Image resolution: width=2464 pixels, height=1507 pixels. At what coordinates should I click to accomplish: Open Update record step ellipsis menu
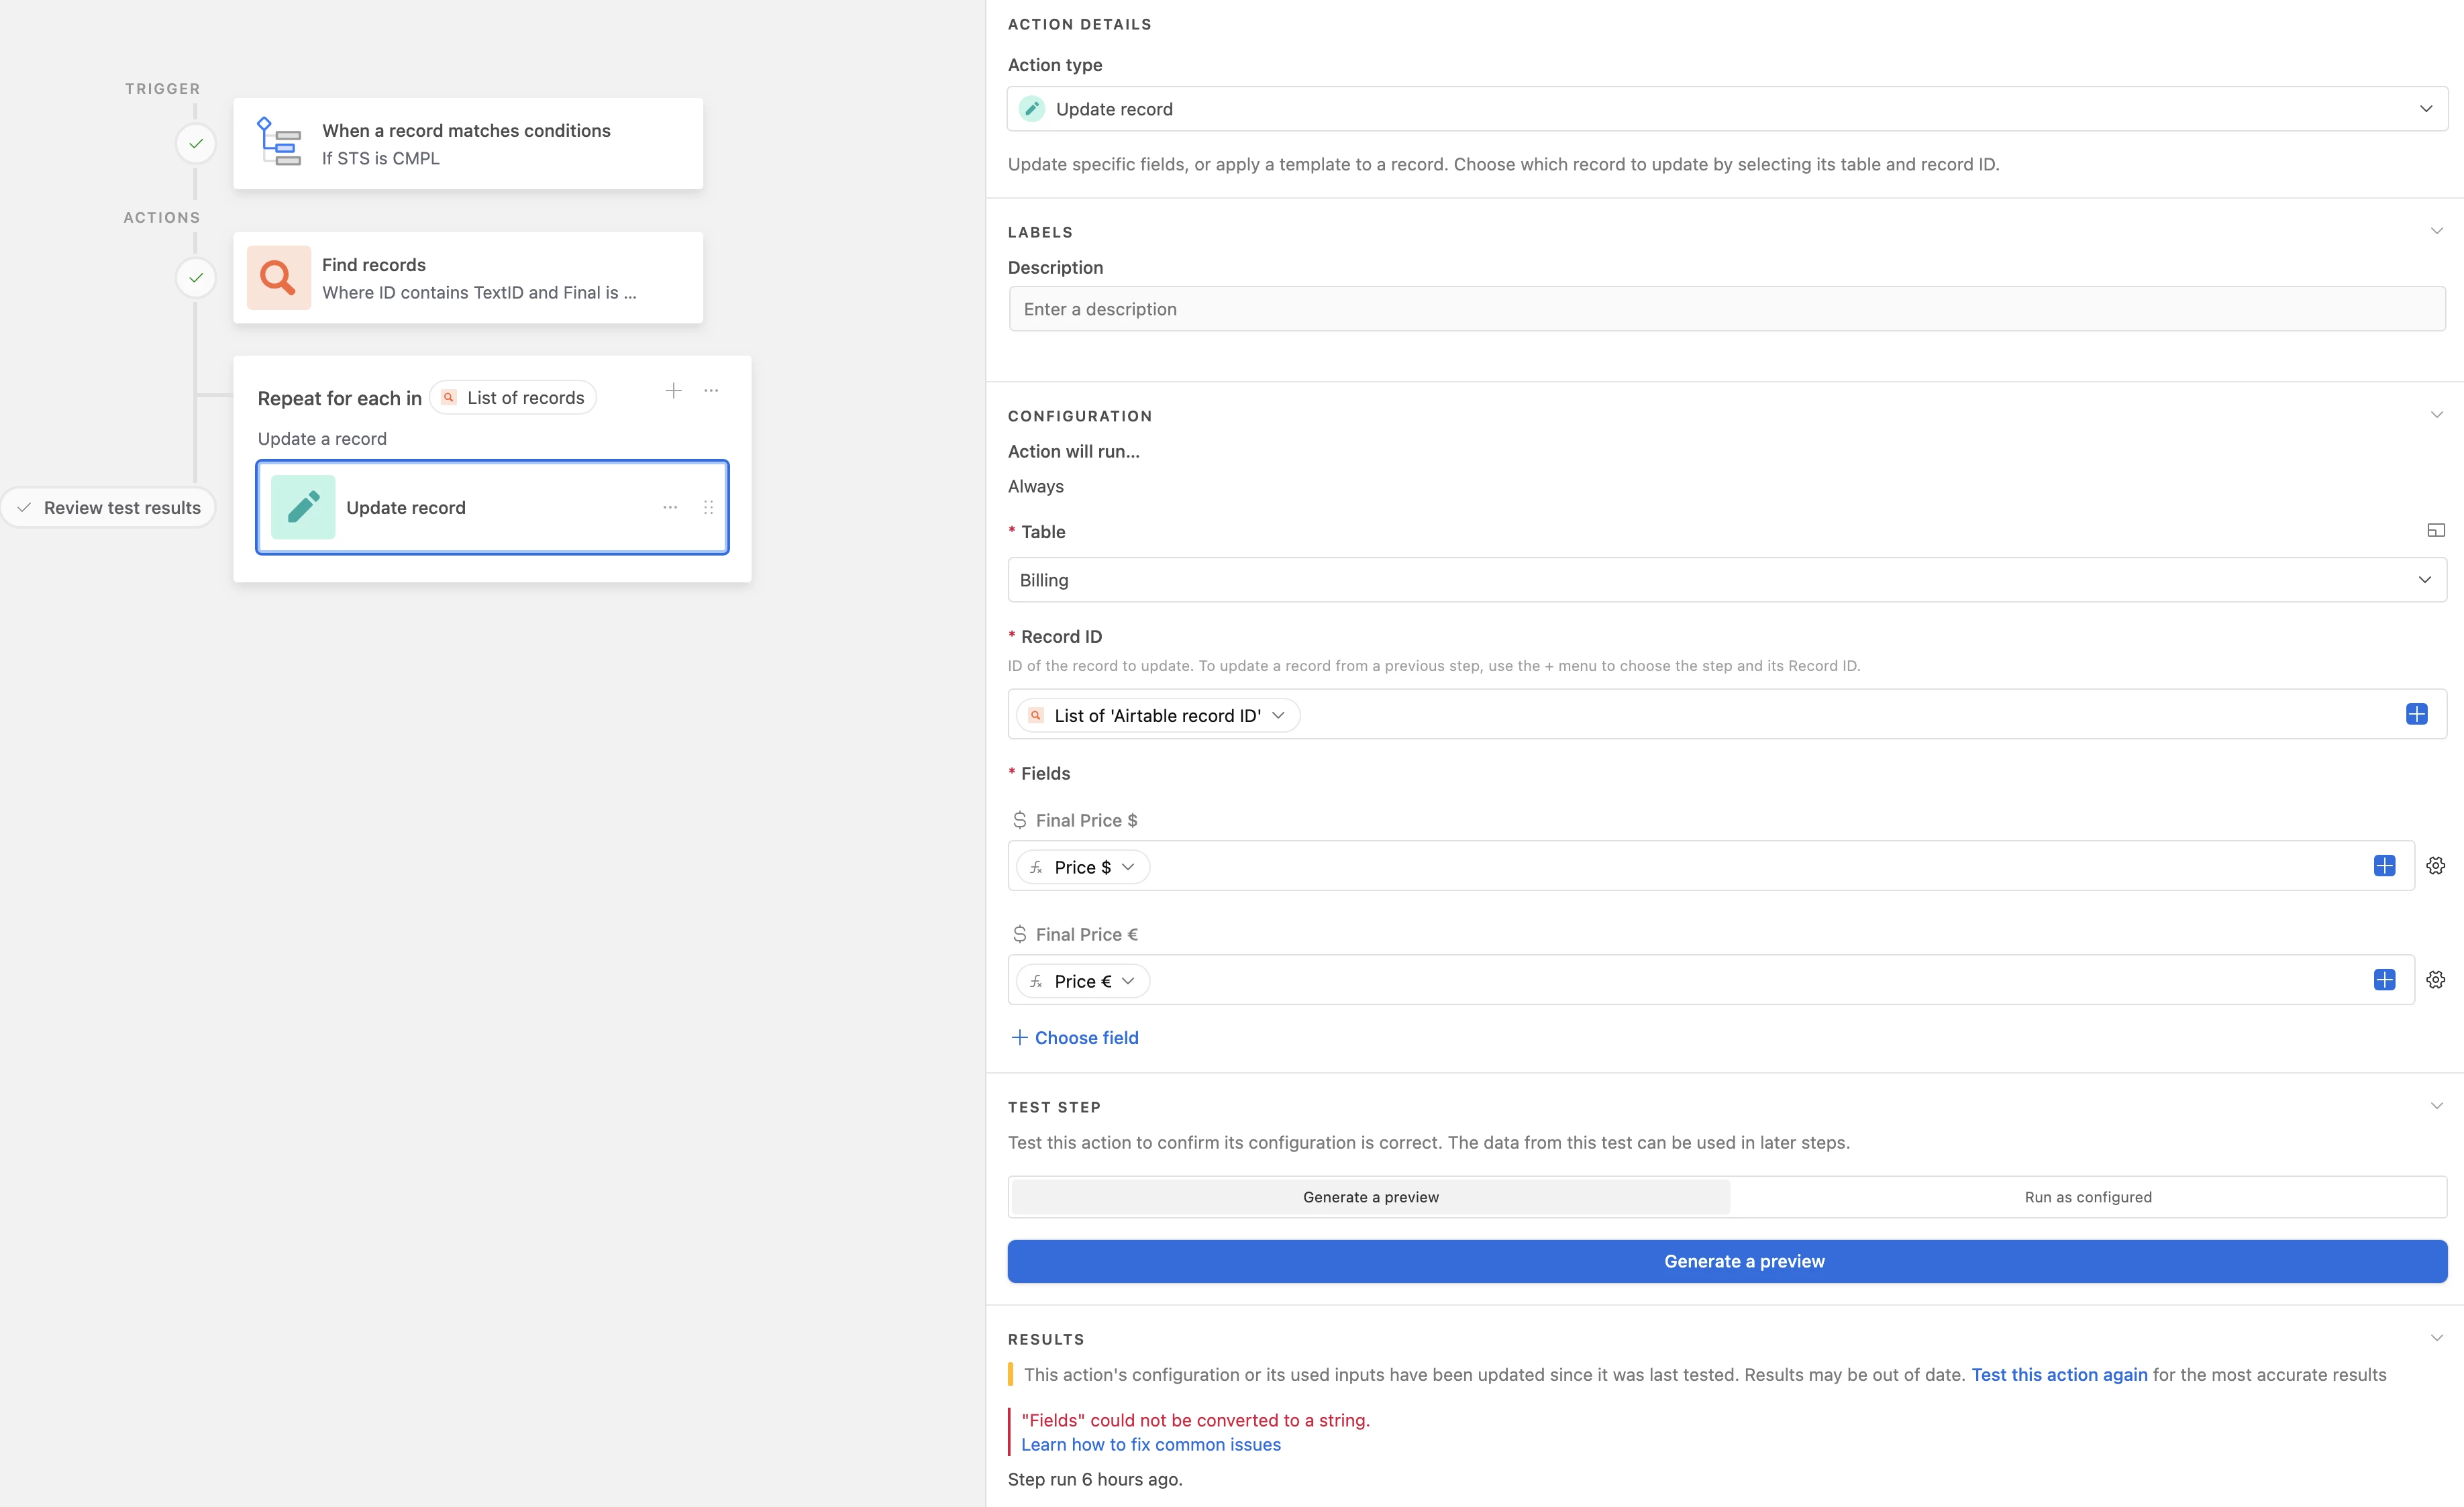[670, 508]
